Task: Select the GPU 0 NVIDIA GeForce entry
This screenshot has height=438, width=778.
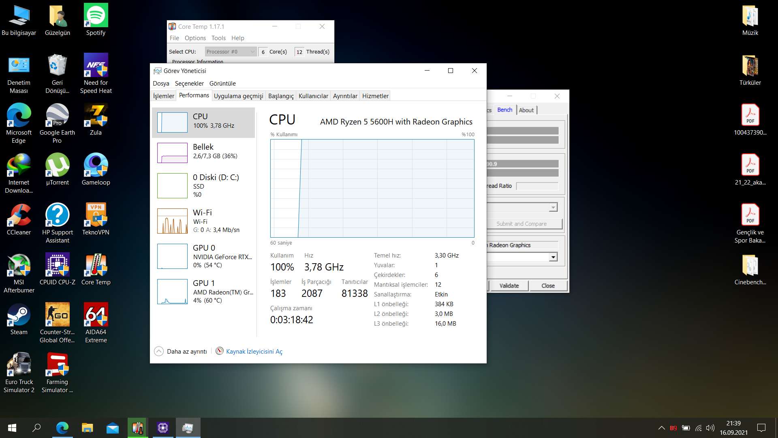Action: pyautogui.click(x=203, y=256)
